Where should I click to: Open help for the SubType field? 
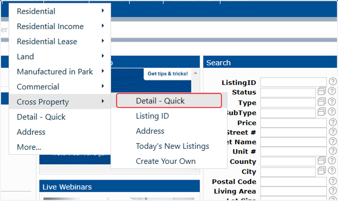tap(332, 112)
